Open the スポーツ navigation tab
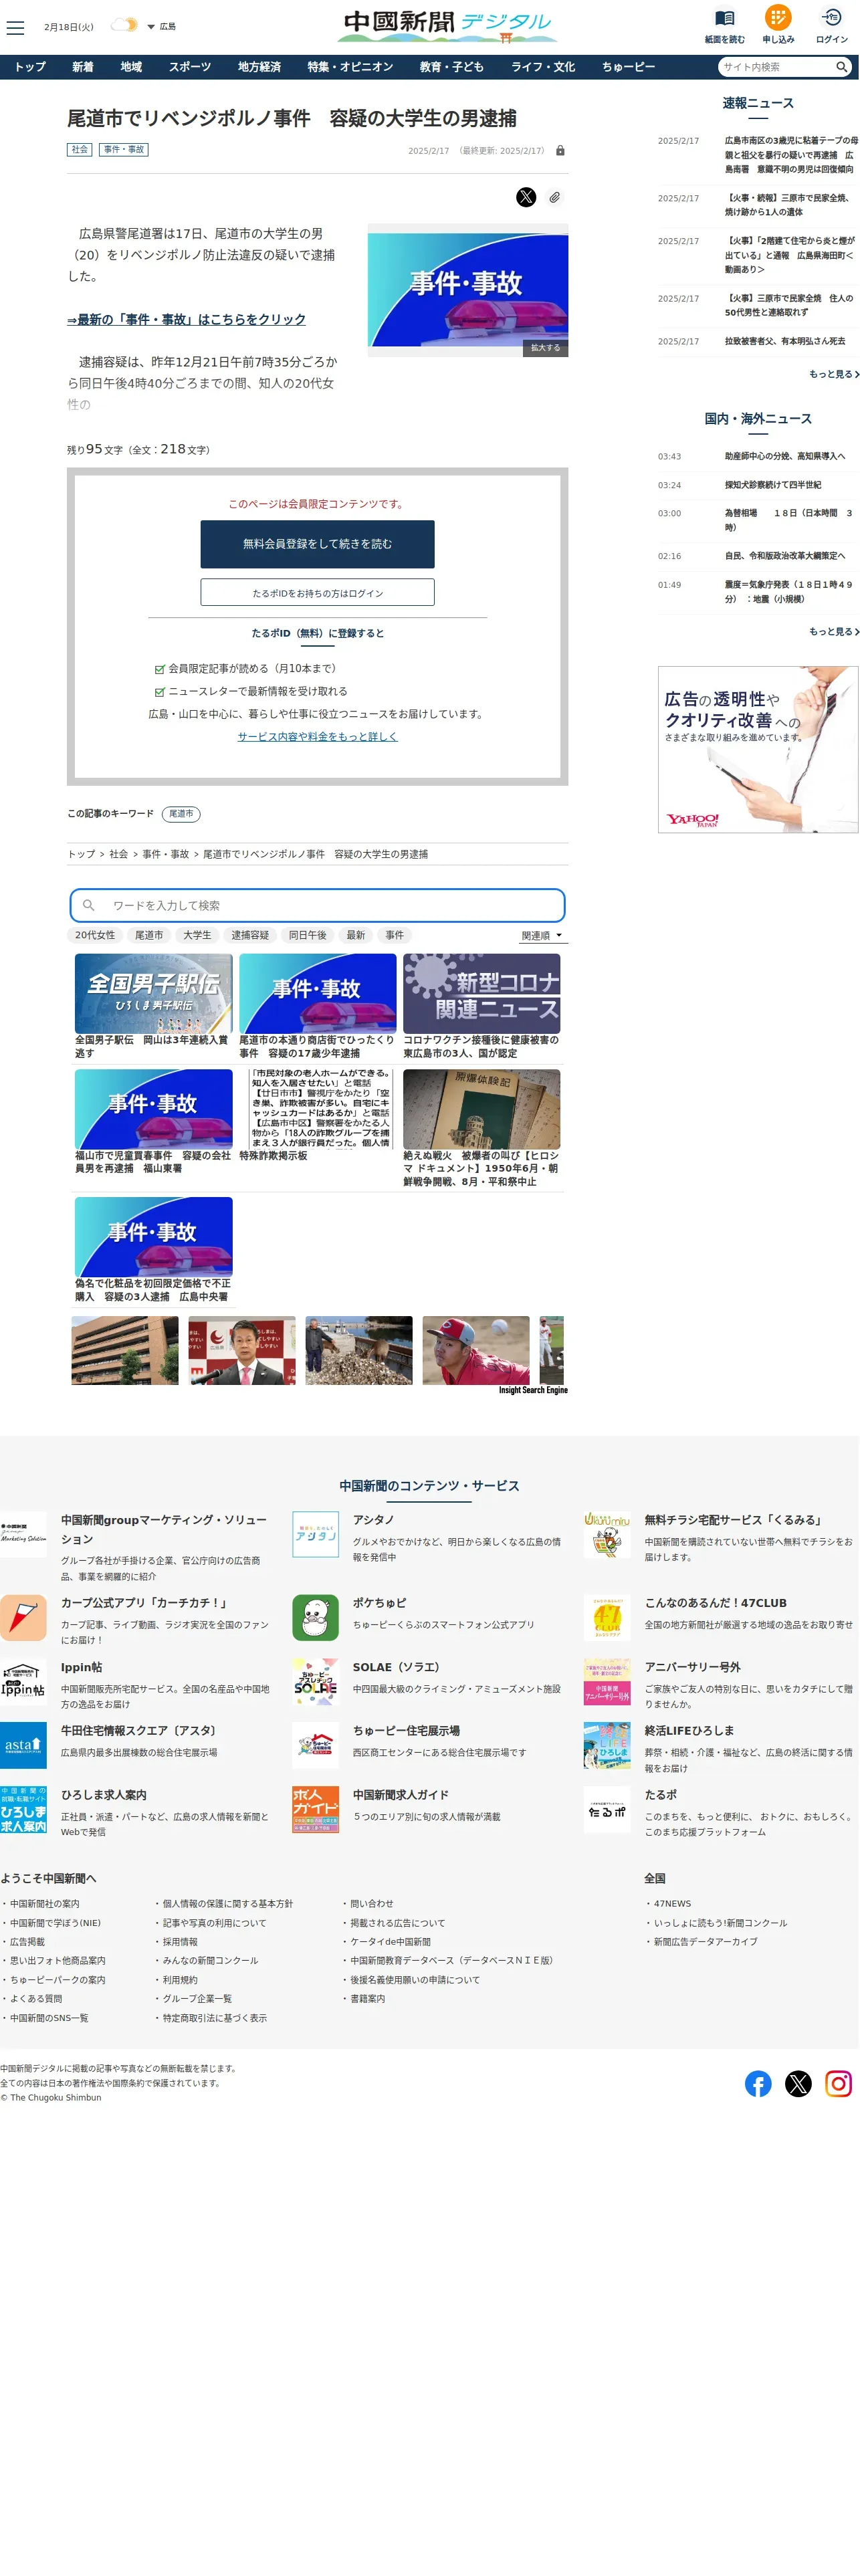This screenshot has width=860, height=2576. coord(190,67)
